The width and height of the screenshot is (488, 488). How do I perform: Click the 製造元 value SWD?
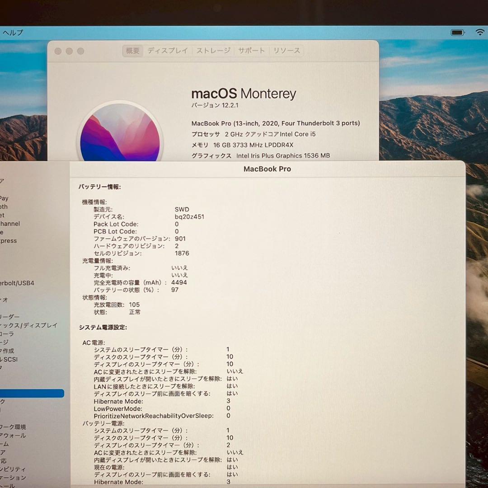[x=182, y=210]
